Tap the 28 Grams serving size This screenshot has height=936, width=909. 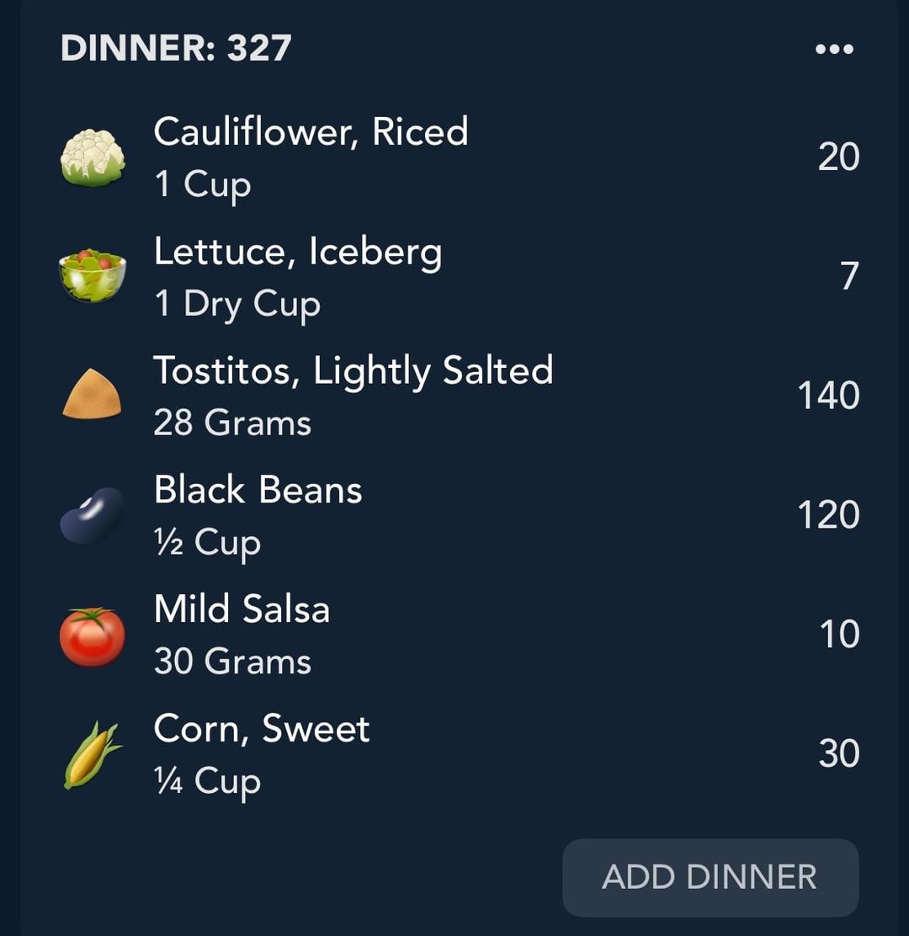pyautogui.click(x=232, y=423)
